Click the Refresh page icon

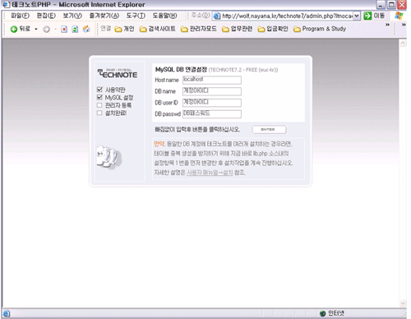[x=75, y=29]
